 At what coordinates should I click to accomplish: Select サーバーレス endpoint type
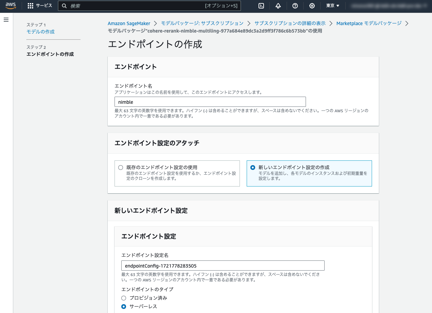pyautogui.click(x=124, y=307)
